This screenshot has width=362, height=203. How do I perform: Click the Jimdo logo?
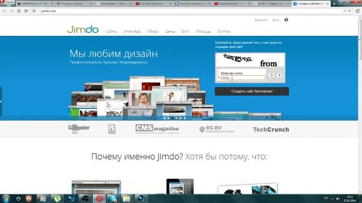(x=83, y=30)
